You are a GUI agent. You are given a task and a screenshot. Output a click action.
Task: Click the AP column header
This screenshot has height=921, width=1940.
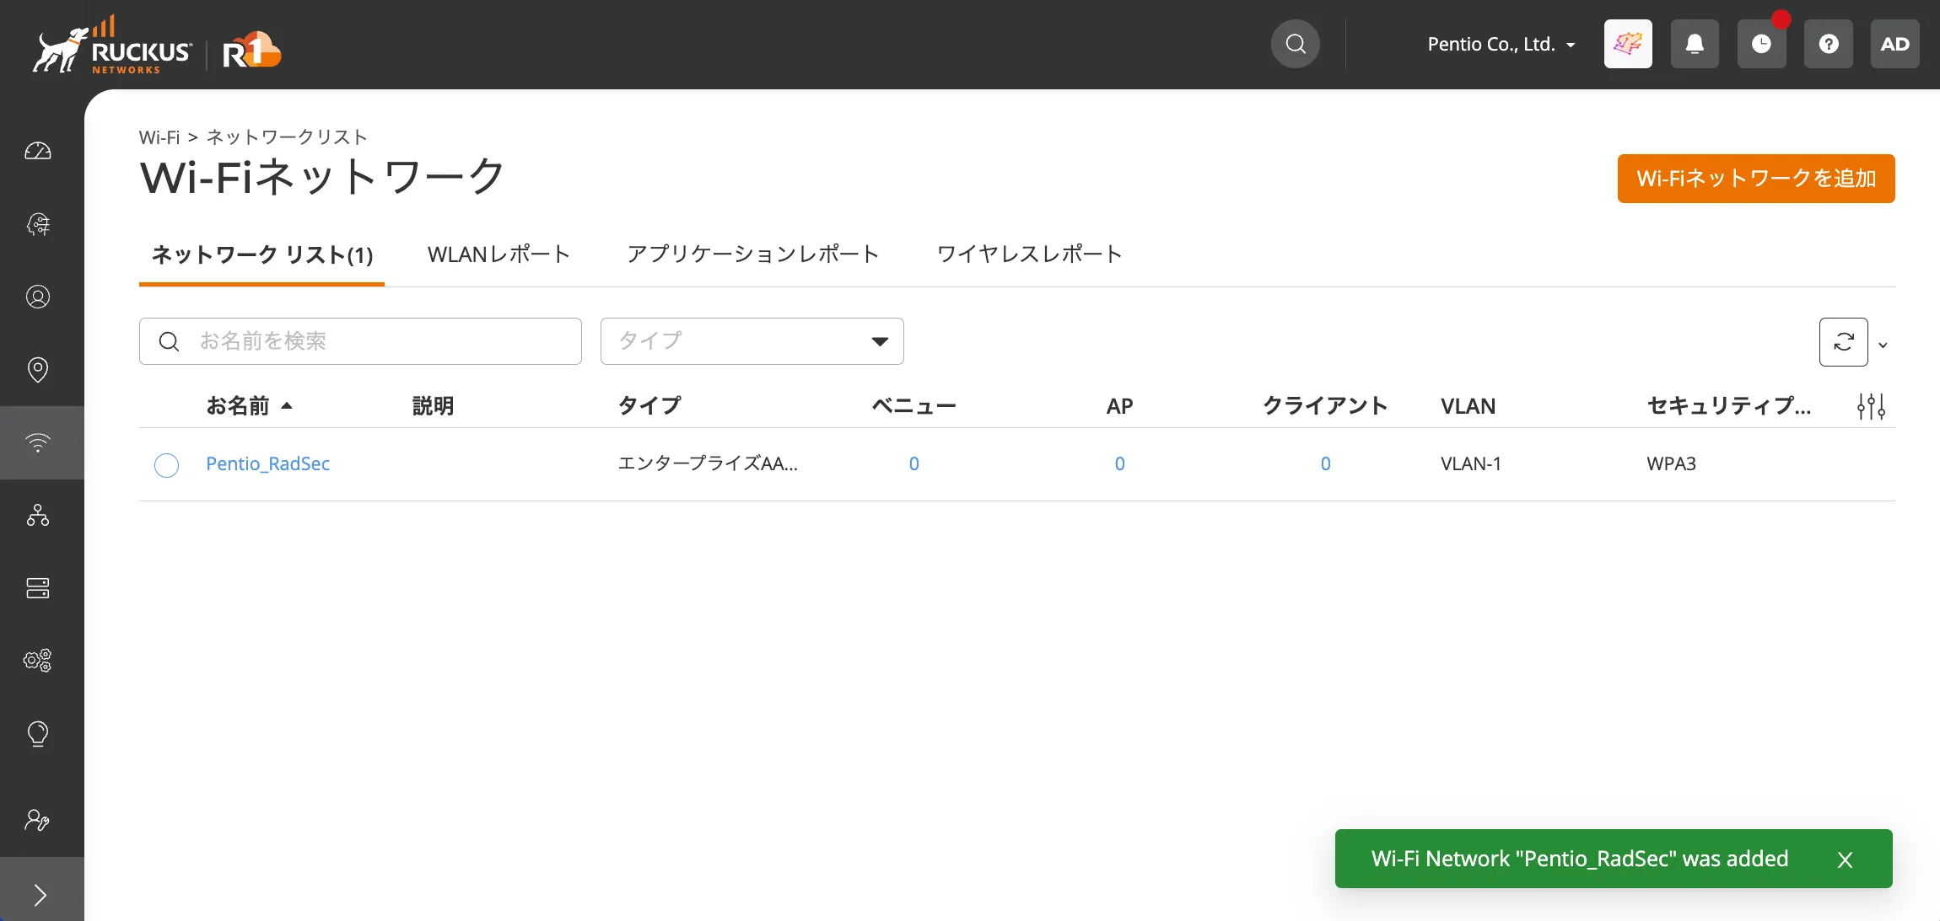(1119, 406)
